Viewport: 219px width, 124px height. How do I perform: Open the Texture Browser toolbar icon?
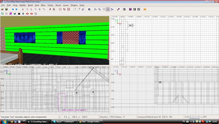[134, 9]
